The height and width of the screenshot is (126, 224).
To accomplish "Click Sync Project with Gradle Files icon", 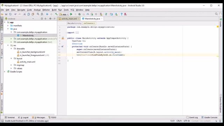I will coord(106,14).
